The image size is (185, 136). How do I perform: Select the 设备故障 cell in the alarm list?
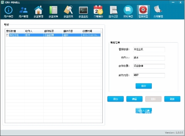point(53,35)
